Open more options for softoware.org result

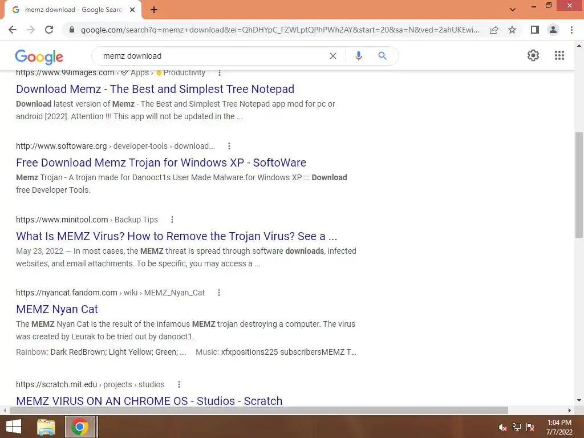click(x=229, y=146)
